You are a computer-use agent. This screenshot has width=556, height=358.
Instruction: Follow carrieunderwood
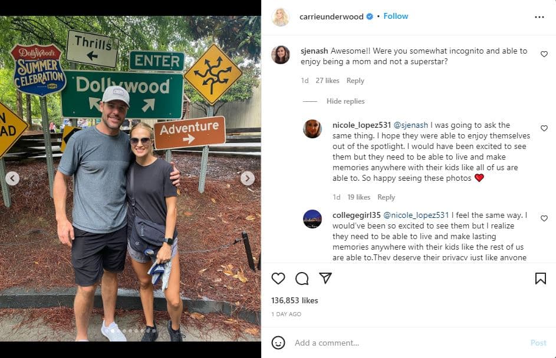(x=396, y=16)
